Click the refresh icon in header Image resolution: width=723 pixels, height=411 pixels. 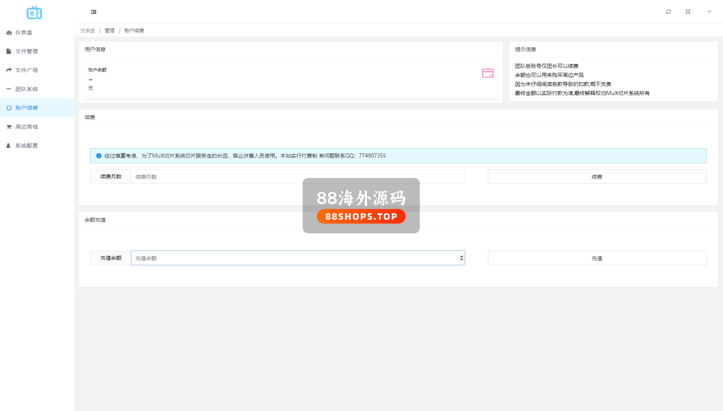coord(668,12)
